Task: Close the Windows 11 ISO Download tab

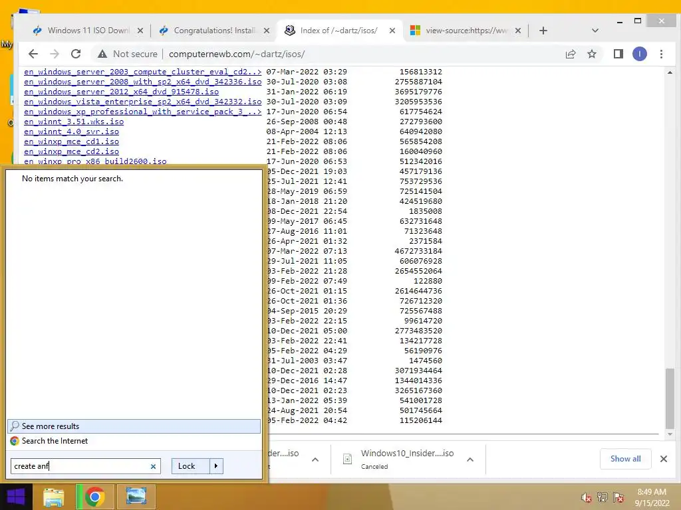Action: pos(140,31)
